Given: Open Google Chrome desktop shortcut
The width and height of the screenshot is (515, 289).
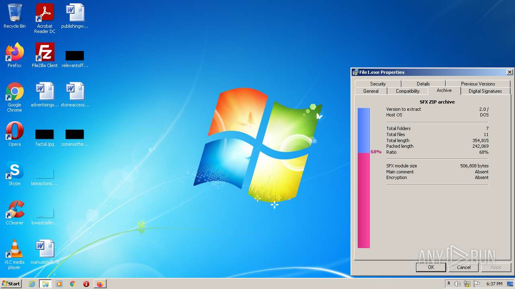Looking at the screenshot, I should [14, 97].
